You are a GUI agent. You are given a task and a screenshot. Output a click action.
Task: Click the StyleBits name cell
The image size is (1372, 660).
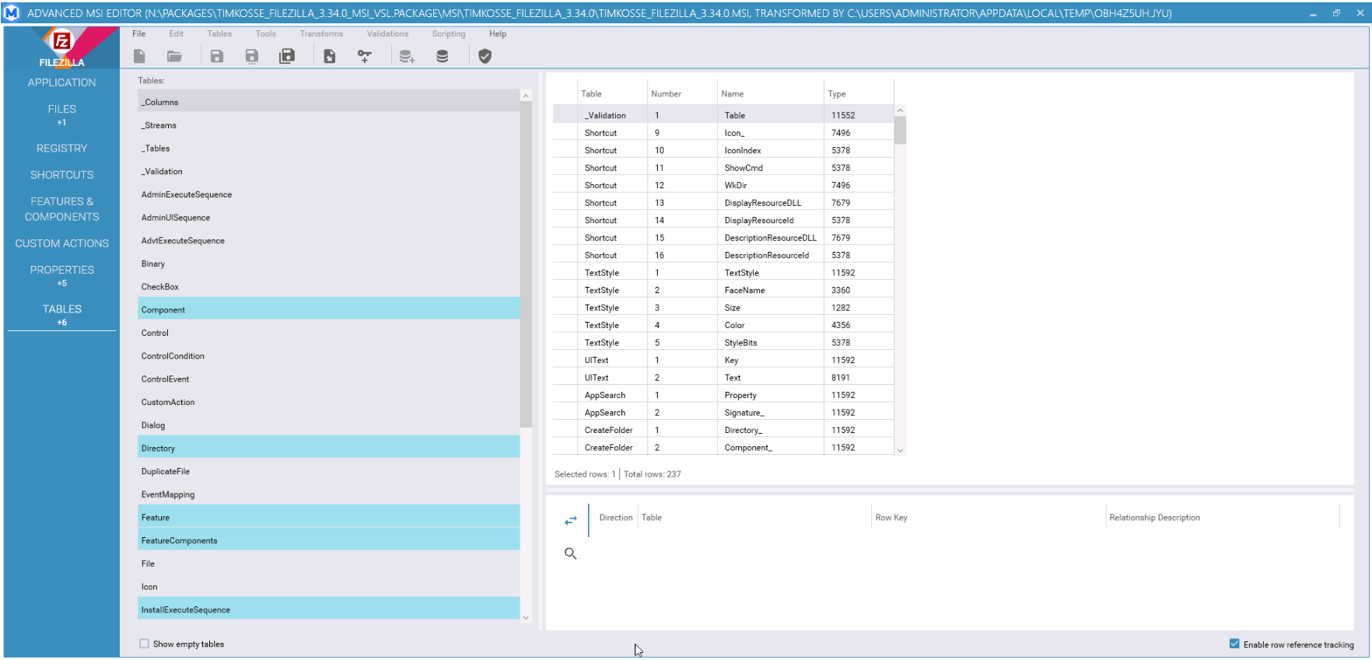(x=771, y=343)
